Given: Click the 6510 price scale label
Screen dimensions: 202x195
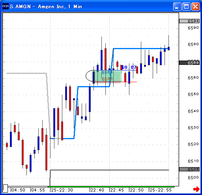Looking at the screenshot, I should pyautogui.click(x=193, y=161).
